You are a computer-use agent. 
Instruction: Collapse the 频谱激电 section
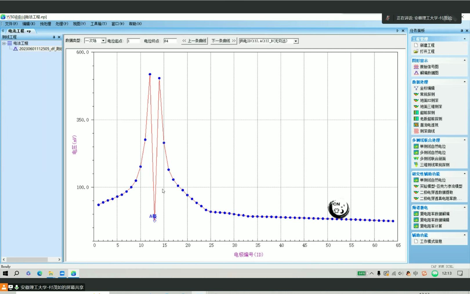pyautogui.click(x=464, y=207)
